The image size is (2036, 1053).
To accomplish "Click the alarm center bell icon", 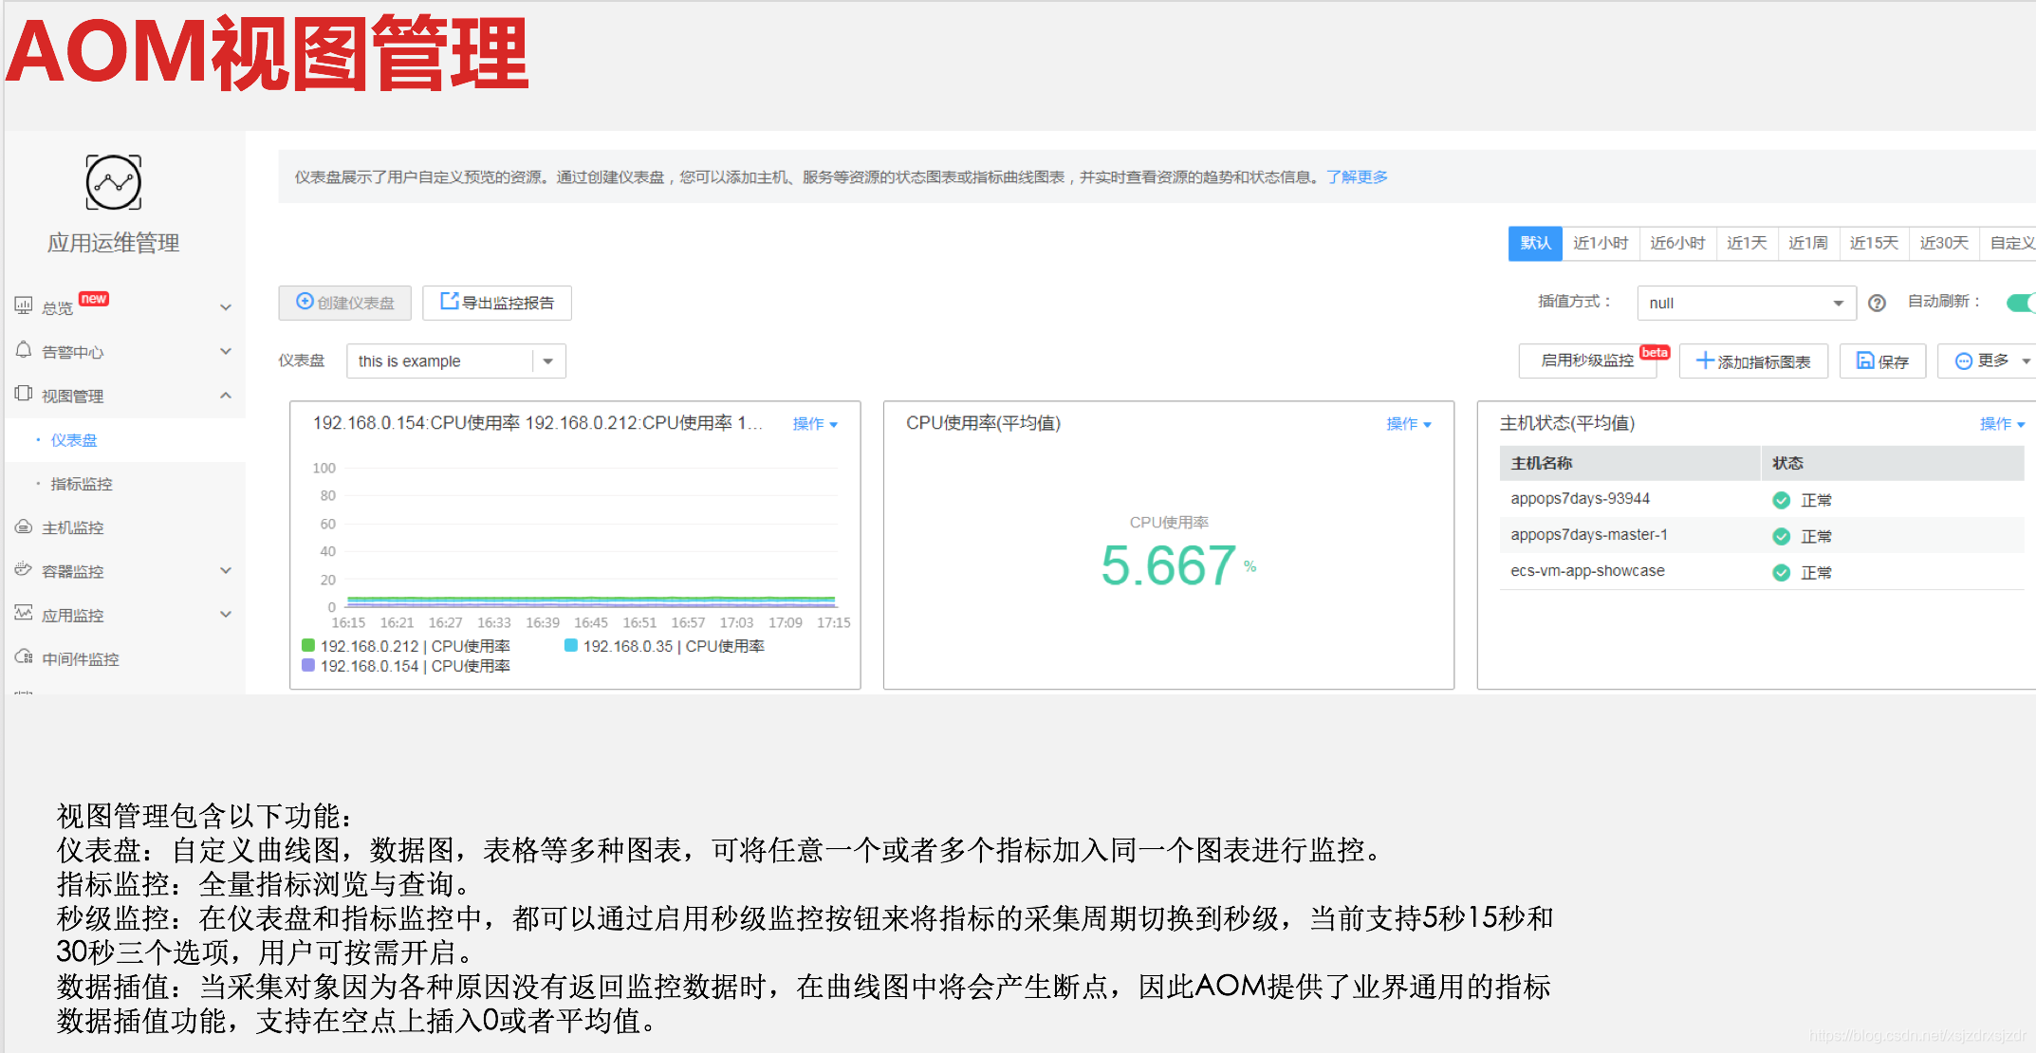I will [24, 350].
